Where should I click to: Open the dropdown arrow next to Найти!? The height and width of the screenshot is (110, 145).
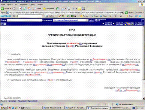[x=57, y=16]
